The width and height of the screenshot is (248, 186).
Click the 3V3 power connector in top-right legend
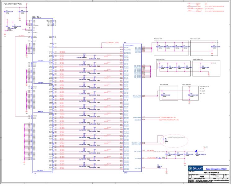198,6
